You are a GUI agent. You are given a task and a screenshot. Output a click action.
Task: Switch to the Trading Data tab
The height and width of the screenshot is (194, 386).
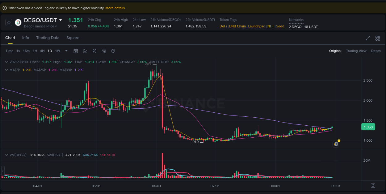pyautogui.click(x=48, y=38)
